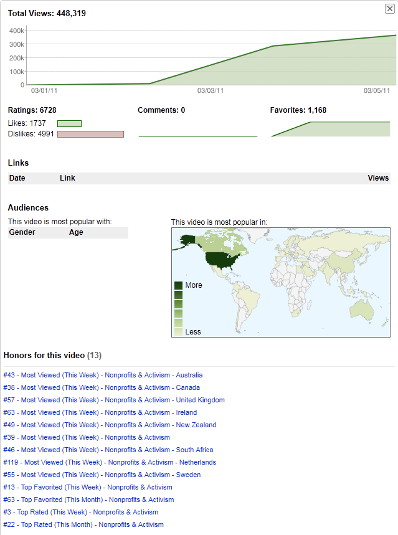Open the South Africa Most Viewed honor
This screenshot has width=398, height=535.
pyautogui.click(x=108, y=450)
